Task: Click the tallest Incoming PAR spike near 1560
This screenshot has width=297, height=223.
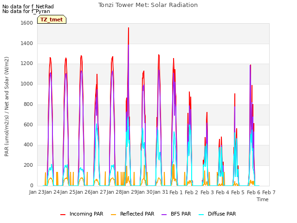Action: tap(129, 28)
